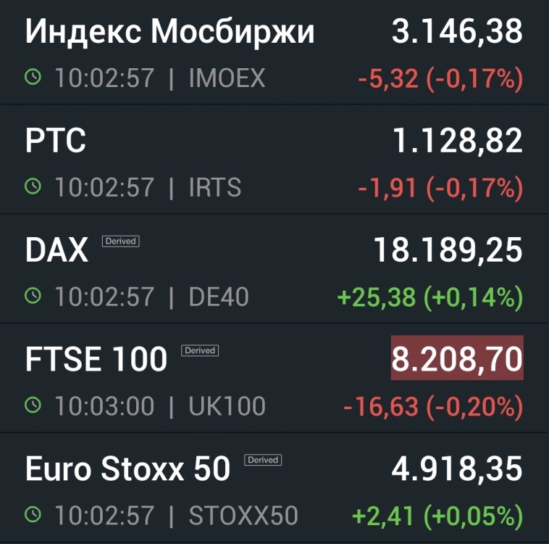
Task: Open the Индекс Мосбиржи index
Action: (x=170, y=32)
